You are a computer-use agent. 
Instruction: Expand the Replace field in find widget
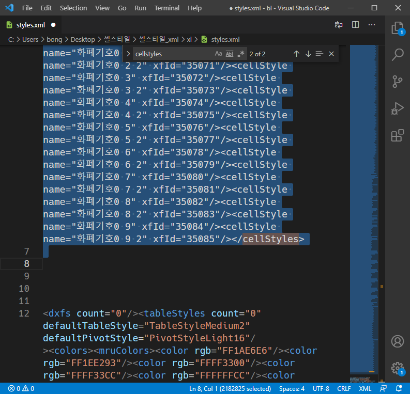click(x=128, y=54)
